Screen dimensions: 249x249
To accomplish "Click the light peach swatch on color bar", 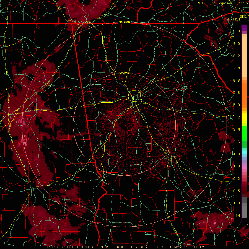I will point(244,57).
